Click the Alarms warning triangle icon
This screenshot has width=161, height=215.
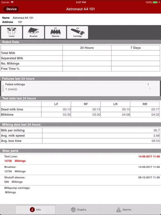119,209
